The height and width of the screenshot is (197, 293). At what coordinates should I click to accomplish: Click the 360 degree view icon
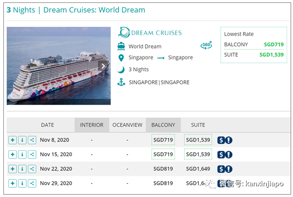click(x=206, y=46)
